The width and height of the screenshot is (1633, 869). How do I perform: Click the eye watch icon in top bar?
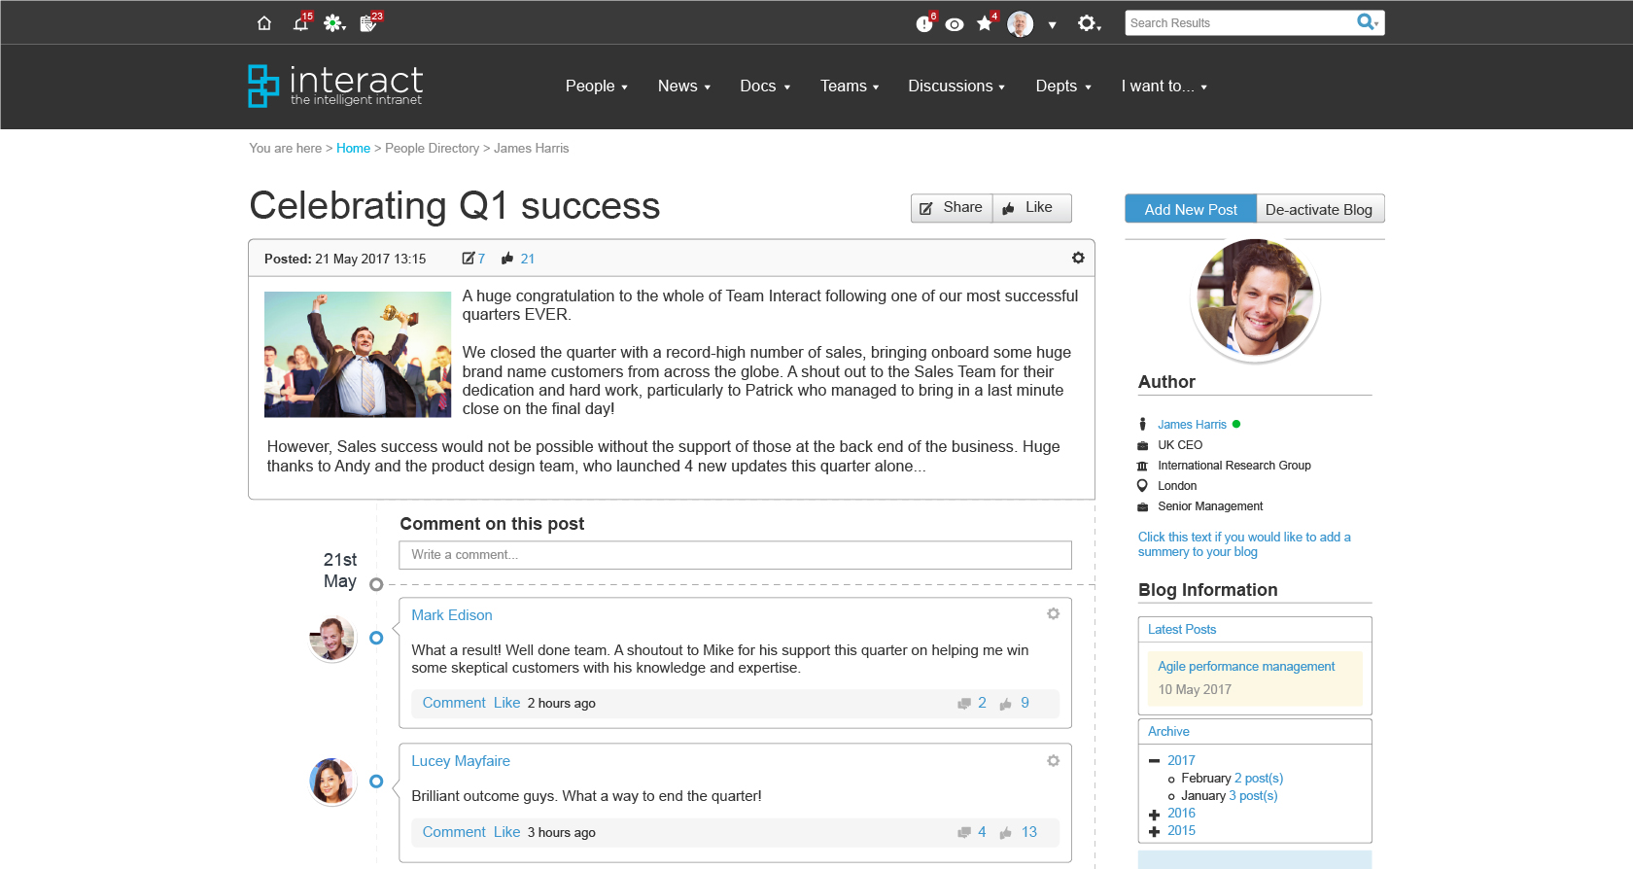tap(955, 24)
